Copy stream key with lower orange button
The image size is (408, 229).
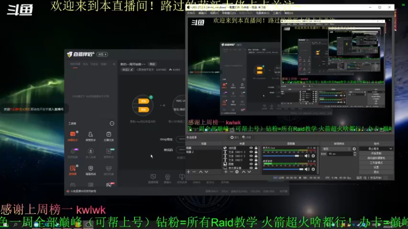point(143,110)
